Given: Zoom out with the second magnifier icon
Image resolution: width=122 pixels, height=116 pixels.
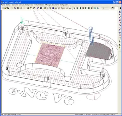Looking at the screenshot, I should point(50,8).
